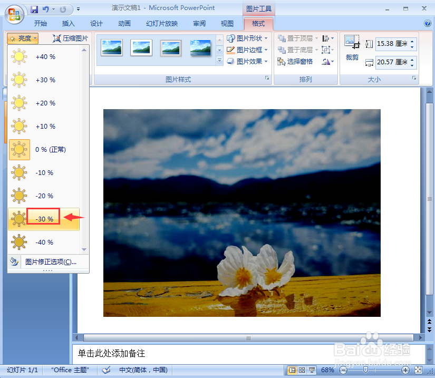Switch to the 审阅 tab
This screenshot has width=435, height=378.
pyautogui.click(x=199, y=24)
